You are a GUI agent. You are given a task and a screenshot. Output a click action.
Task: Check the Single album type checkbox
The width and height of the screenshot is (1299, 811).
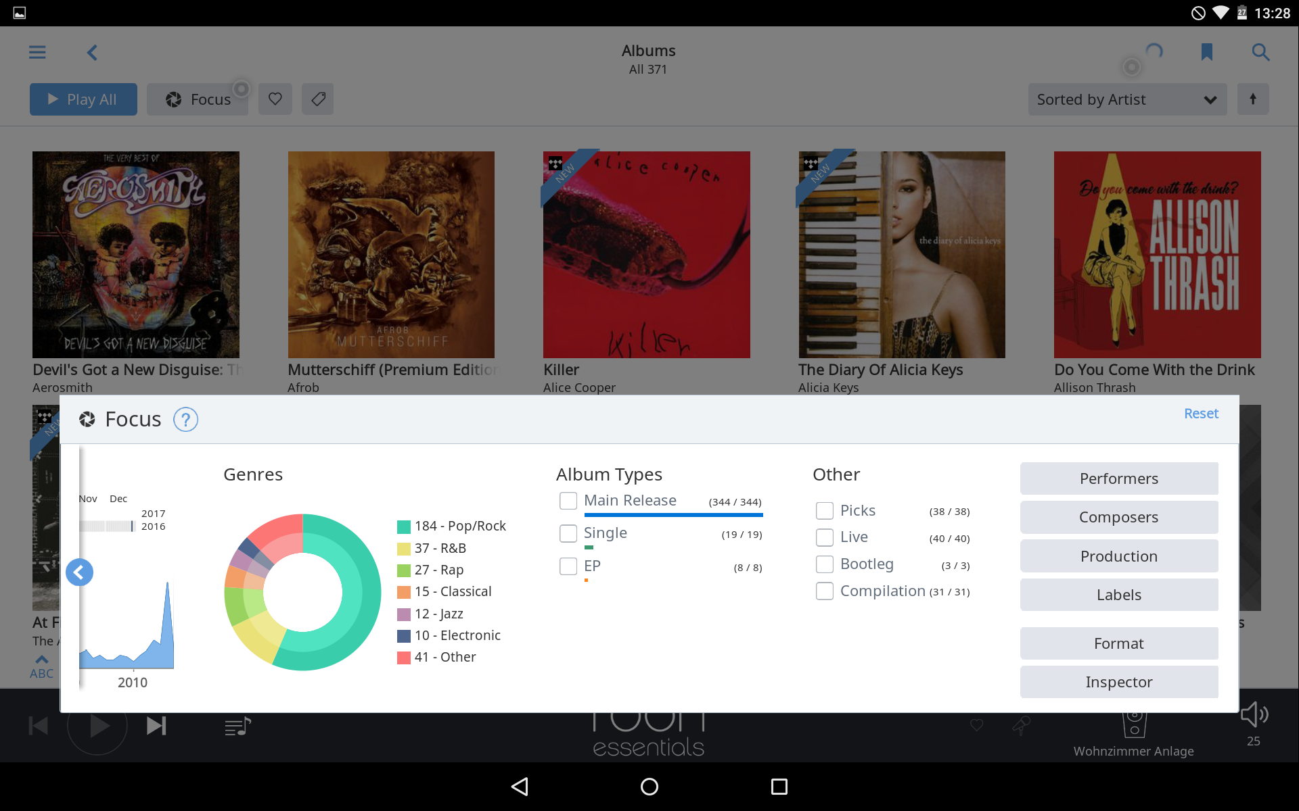(x=568, y=534)
